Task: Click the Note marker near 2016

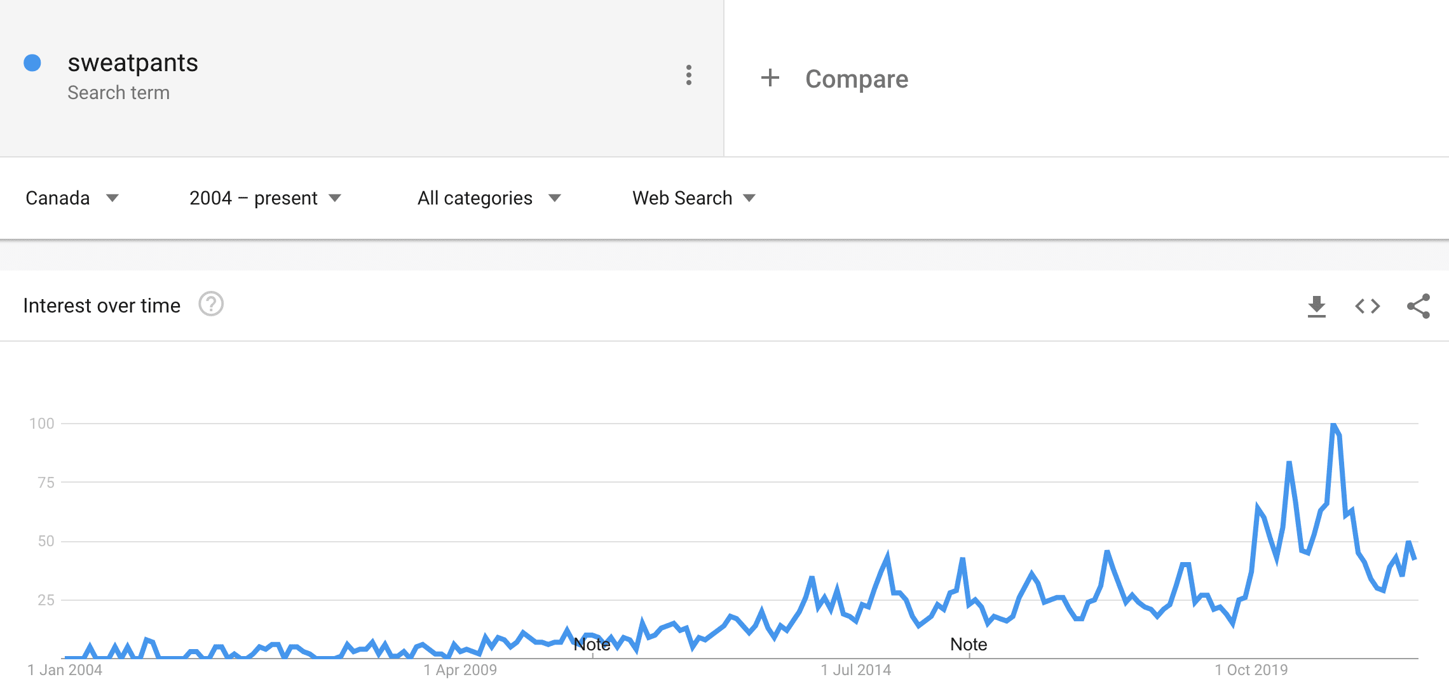Action: coord(969,645)
